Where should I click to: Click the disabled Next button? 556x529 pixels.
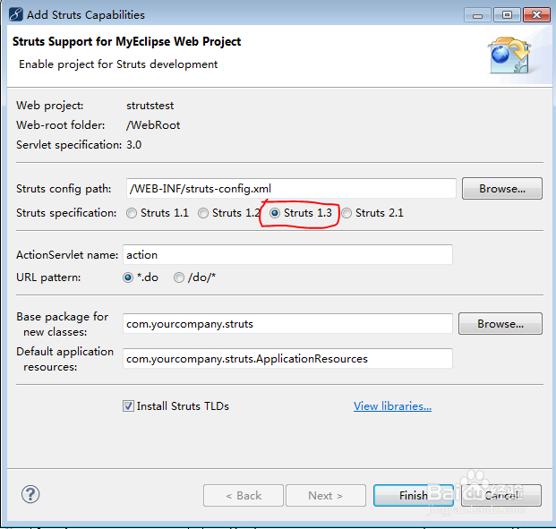tap(326, 495)
